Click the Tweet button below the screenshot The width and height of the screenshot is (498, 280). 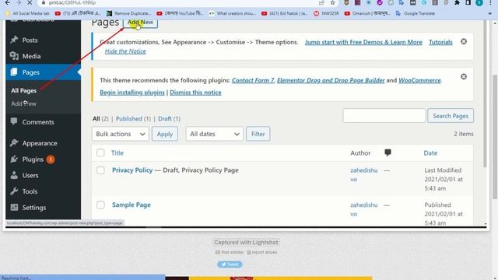(230, 264)
